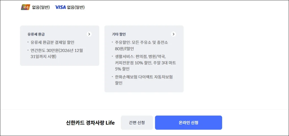Image resolution: width=289 pixels, height=136 pixels.
Task: Click the VISA logo
Action: pos(60,7)
